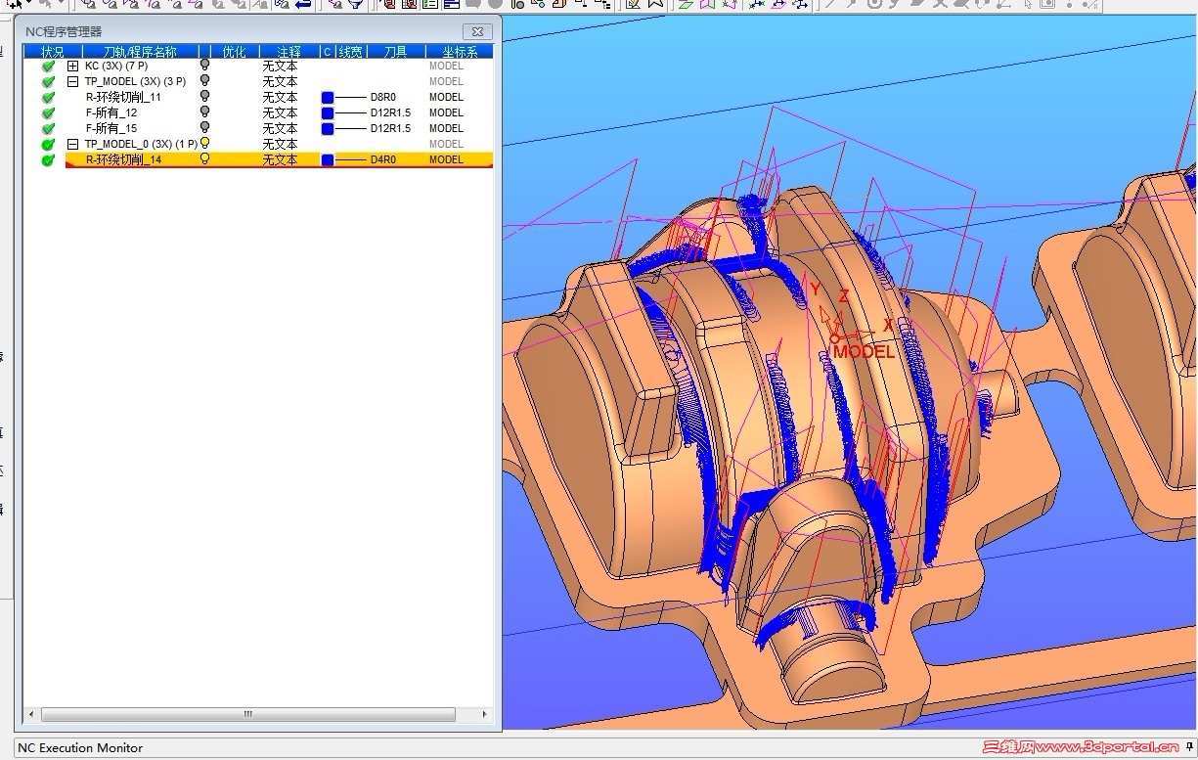Toggle the light bulb for KC (3X) toolpath
1198x760 pixels.
coord(204,66)
